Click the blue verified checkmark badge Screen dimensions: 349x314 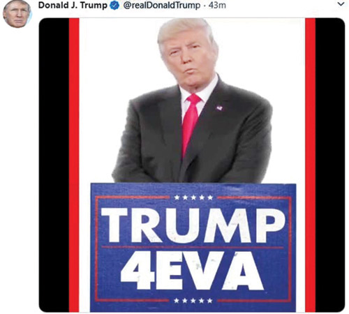(114, 6)
